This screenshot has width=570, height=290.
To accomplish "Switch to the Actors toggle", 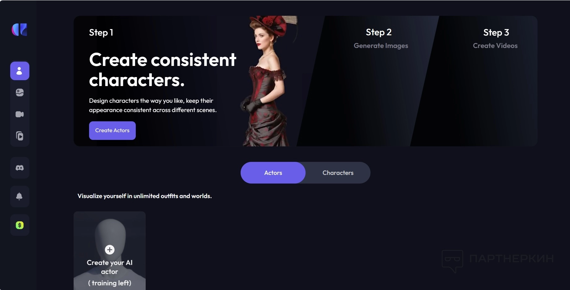I will pyautogui.click(x=273, y=173).
